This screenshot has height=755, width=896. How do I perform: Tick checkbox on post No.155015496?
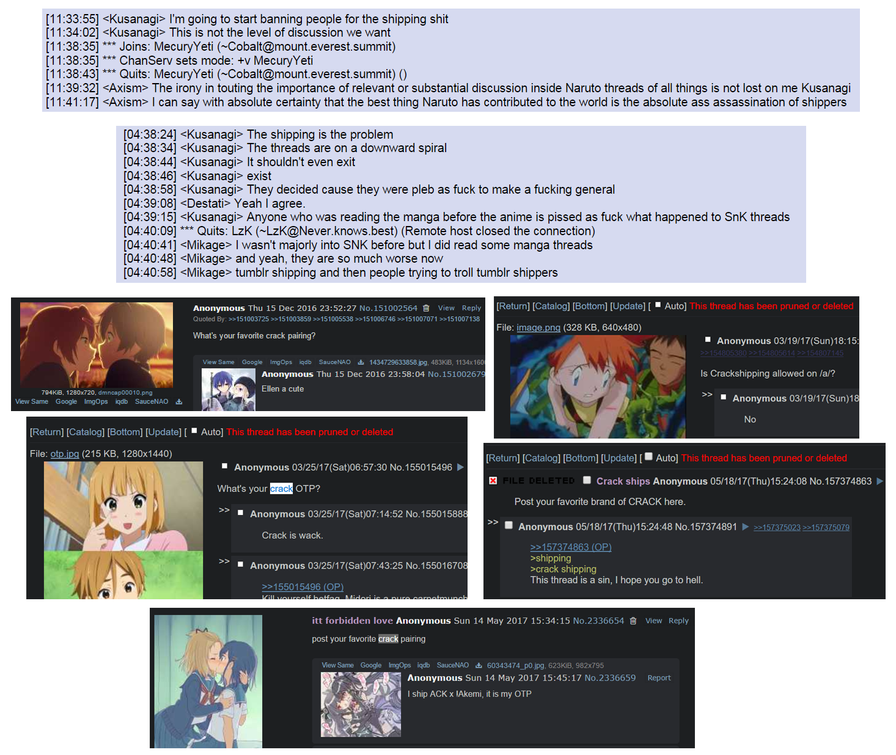tap(224, 466)
